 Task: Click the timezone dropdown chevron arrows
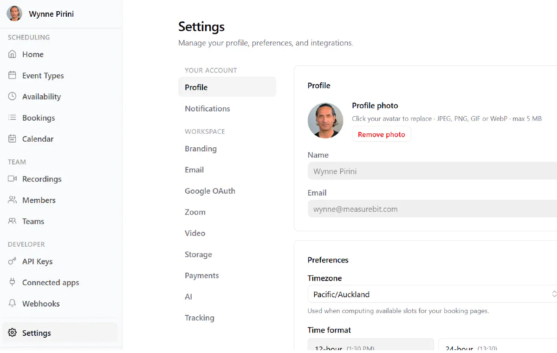[554, 294]
